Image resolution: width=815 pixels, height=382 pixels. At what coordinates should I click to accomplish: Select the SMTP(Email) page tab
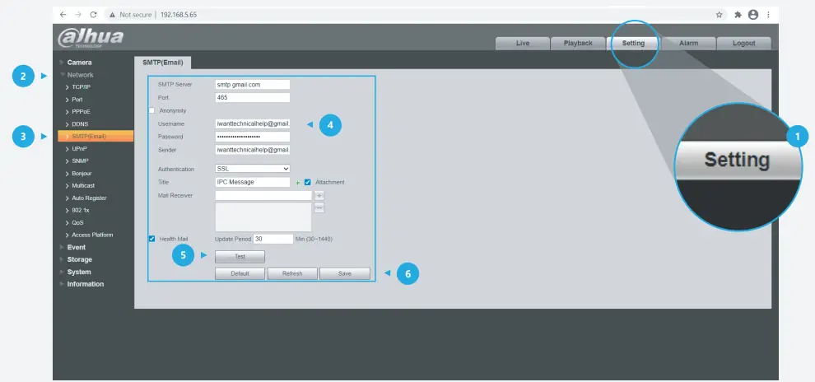163,63
